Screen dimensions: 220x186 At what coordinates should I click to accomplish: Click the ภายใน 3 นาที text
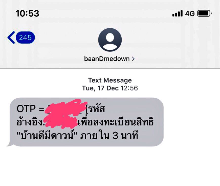click(x=109, y=136)
